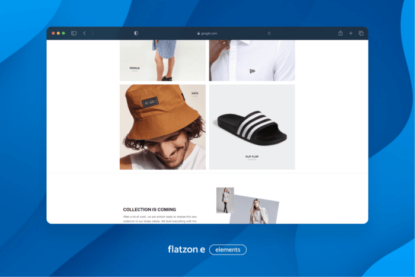This screenshot has width=415, height=277.
Task: Open the privacy shield report
Action: point(136,33)
